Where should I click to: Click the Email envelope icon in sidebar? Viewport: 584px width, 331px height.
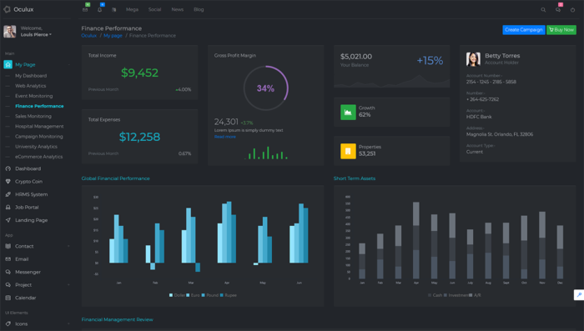point(8,259)
